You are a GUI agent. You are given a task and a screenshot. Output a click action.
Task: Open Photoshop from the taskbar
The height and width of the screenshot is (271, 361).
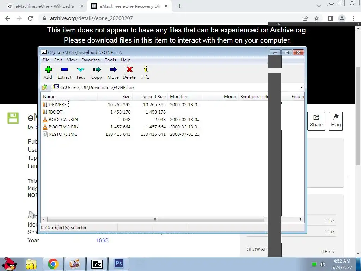pyautogui.click(x=119, y=264)
